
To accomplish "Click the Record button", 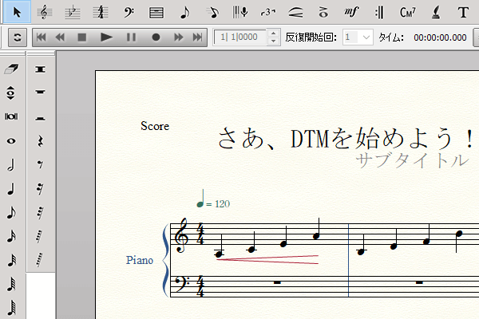I will [x=156, y=37].
